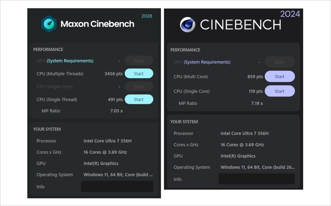331x206 pixels.
Task: Click the 2026 version label
Action: pos(147,16)
